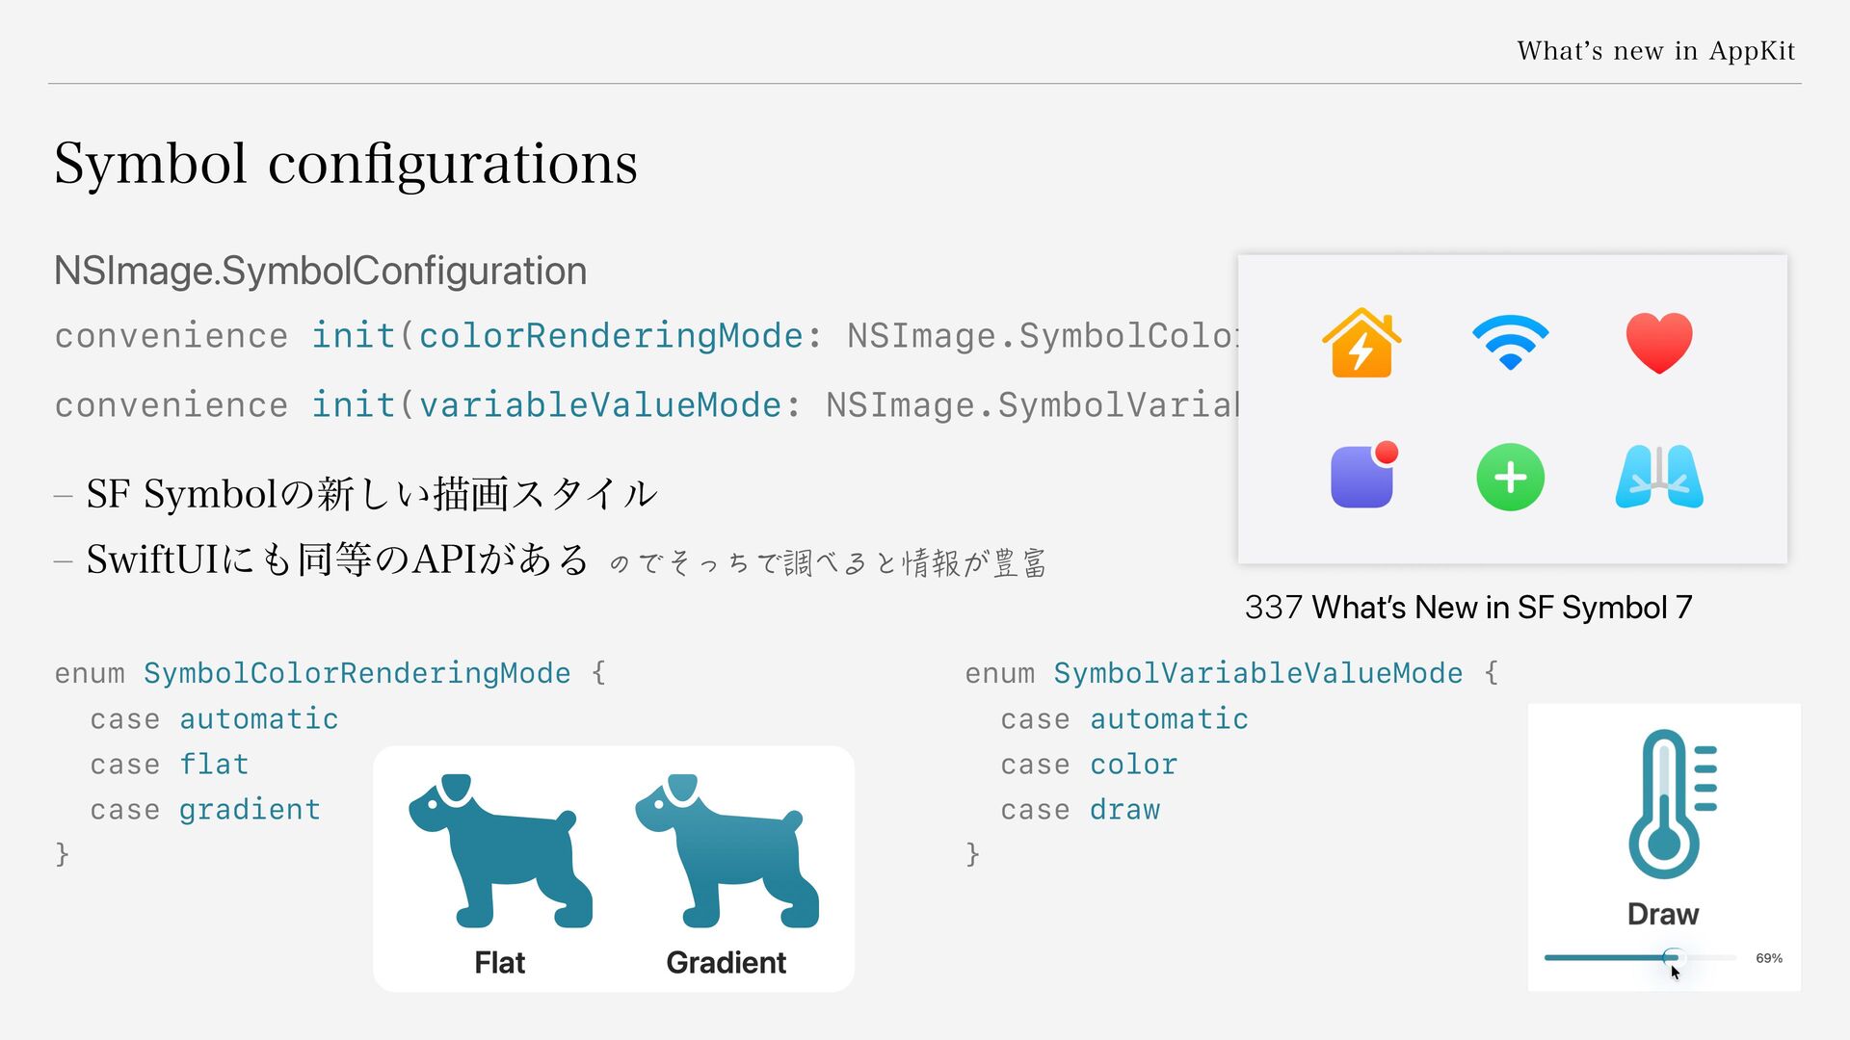Click the Gradient dog symbol
The image size is (1850, 1040).
click(x=727, y=850)
